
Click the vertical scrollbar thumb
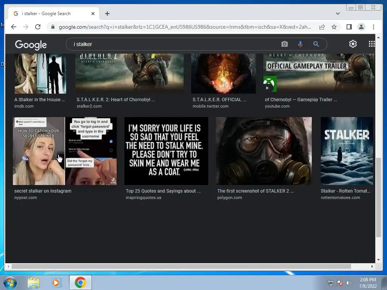click(x=378, y=197)
